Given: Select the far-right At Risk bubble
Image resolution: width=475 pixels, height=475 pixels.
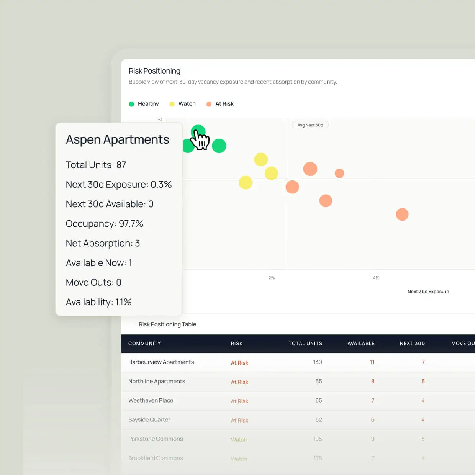Looking at the screenshot, I should pyautogui.click(x=402, y=215).
